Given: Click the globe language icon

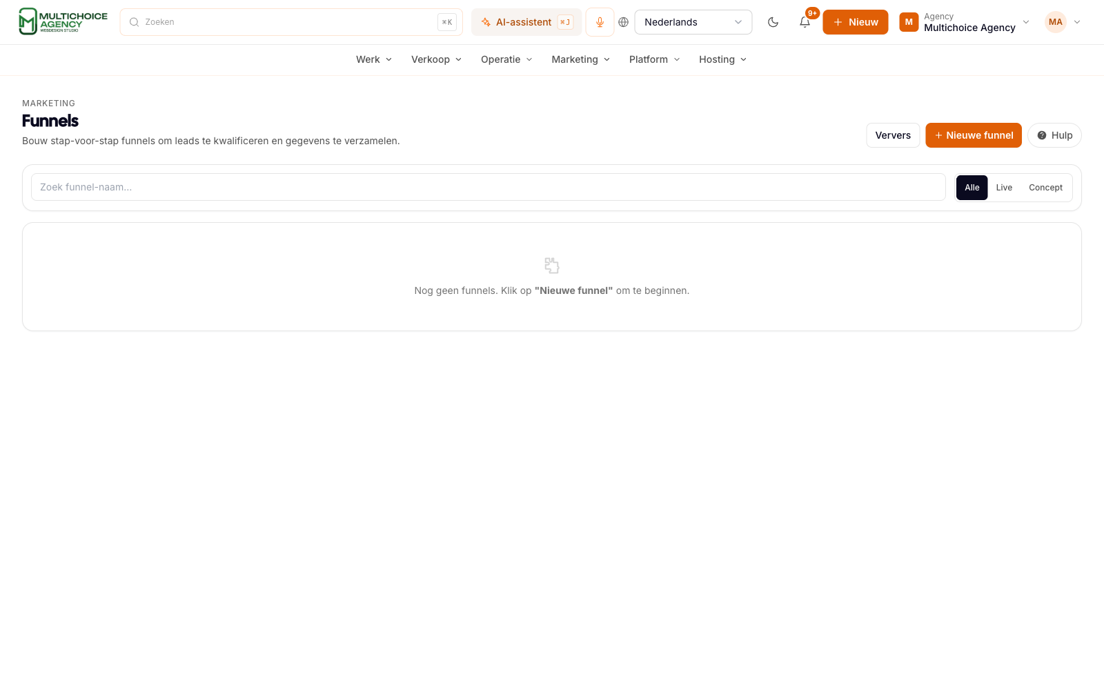Looking at the screenshot, I should (624, 22).
